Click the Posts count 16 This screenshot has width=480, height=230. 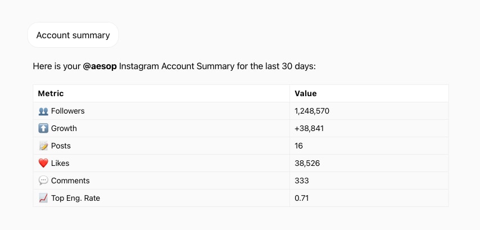[x=298, y=146]
